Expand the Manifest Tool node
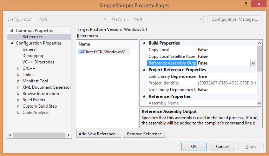 [18, 81]
